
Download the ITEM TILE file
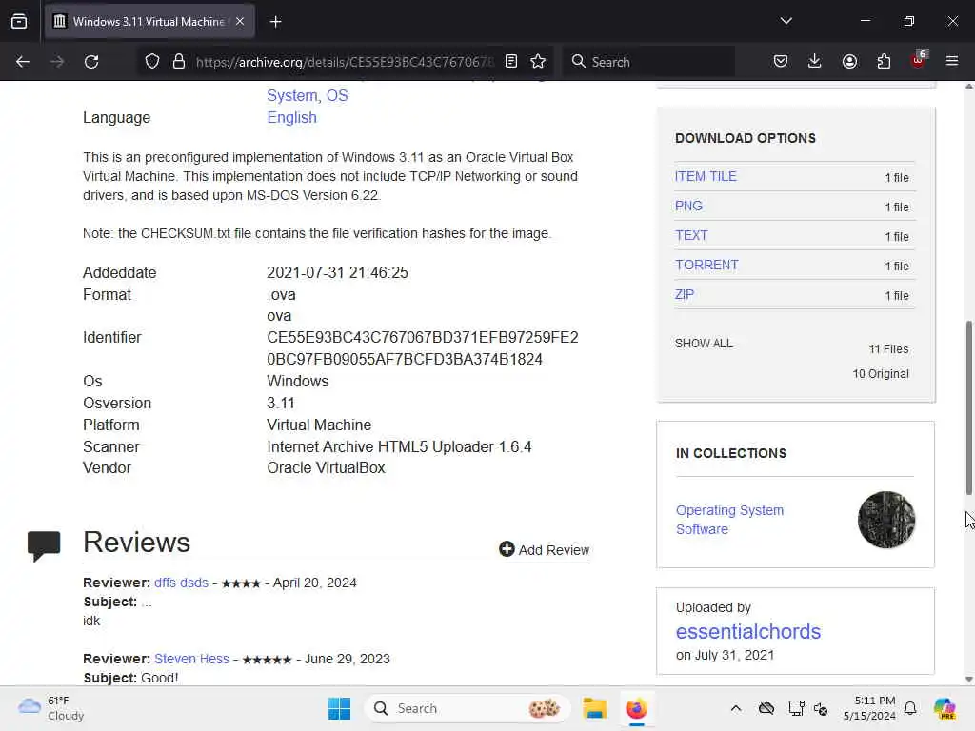[x=706, y=176]
